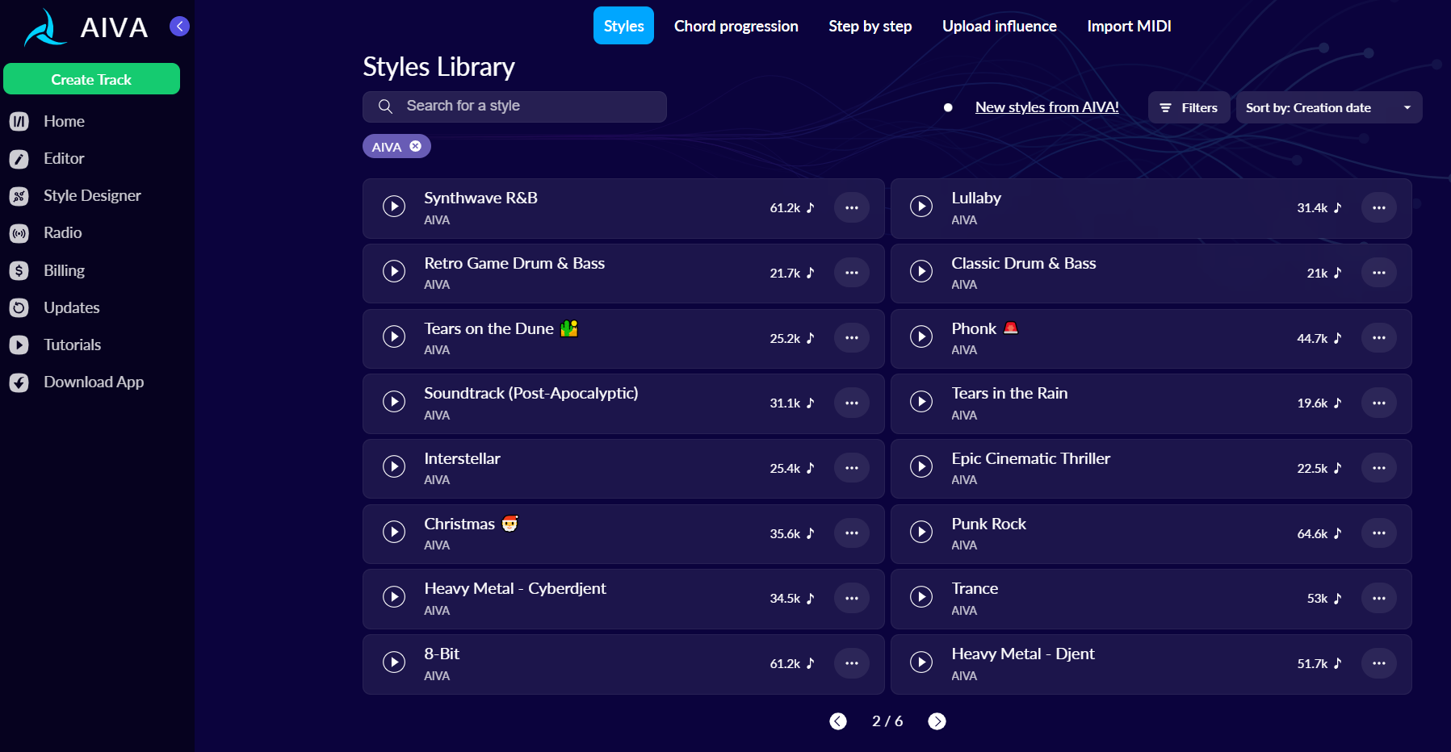Screen dimensions: 1451x752
Task: Go to the next page of styles
Action: tap(937, 721)
